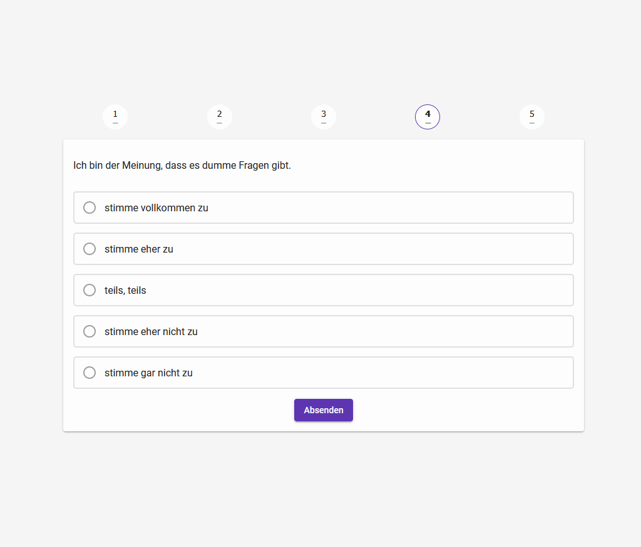The width and height of the screenshot is (641, 547).
Task: Click the 'stimme gar nicht zu' answer text
Action: tap(148, 373)
